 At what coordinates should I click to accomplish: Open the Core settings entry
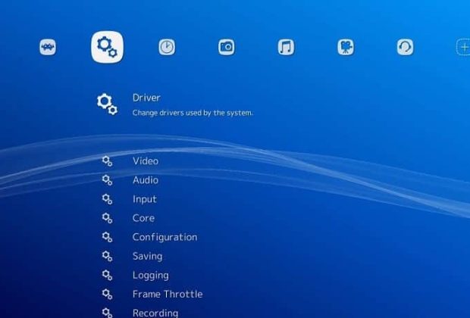[x=143, y=218]
